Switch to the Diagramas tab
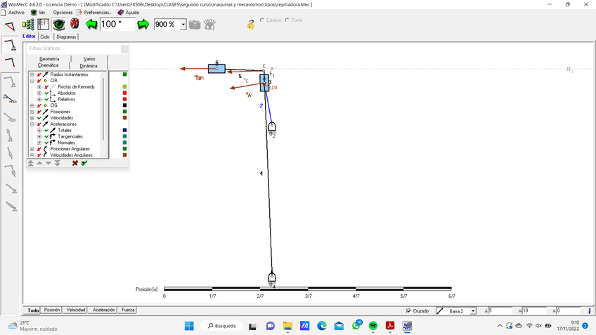The width and height of the screenshot is (596, 335). [67, 37]
